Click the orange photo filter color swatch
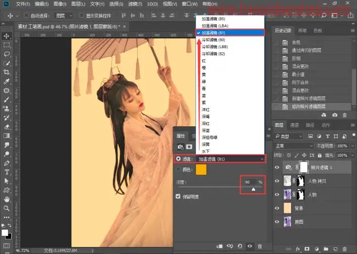 coord(201,169)
